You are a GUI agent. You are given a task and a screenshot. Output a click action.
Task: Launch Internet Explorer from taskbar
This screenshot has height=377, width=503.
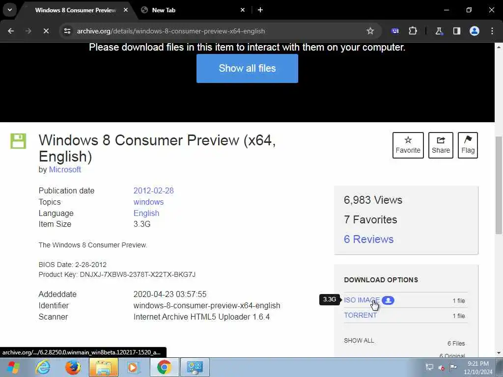pyautogui.click(x=43, y=367)
